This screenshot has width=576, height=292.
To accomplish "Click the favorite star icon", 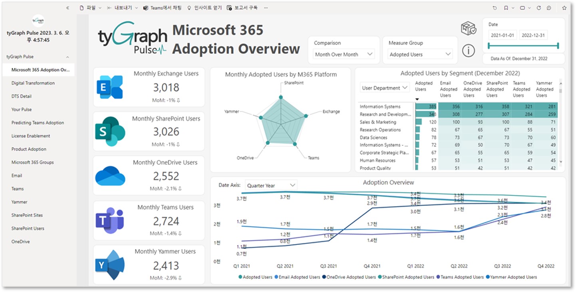I will coord(564,8).
